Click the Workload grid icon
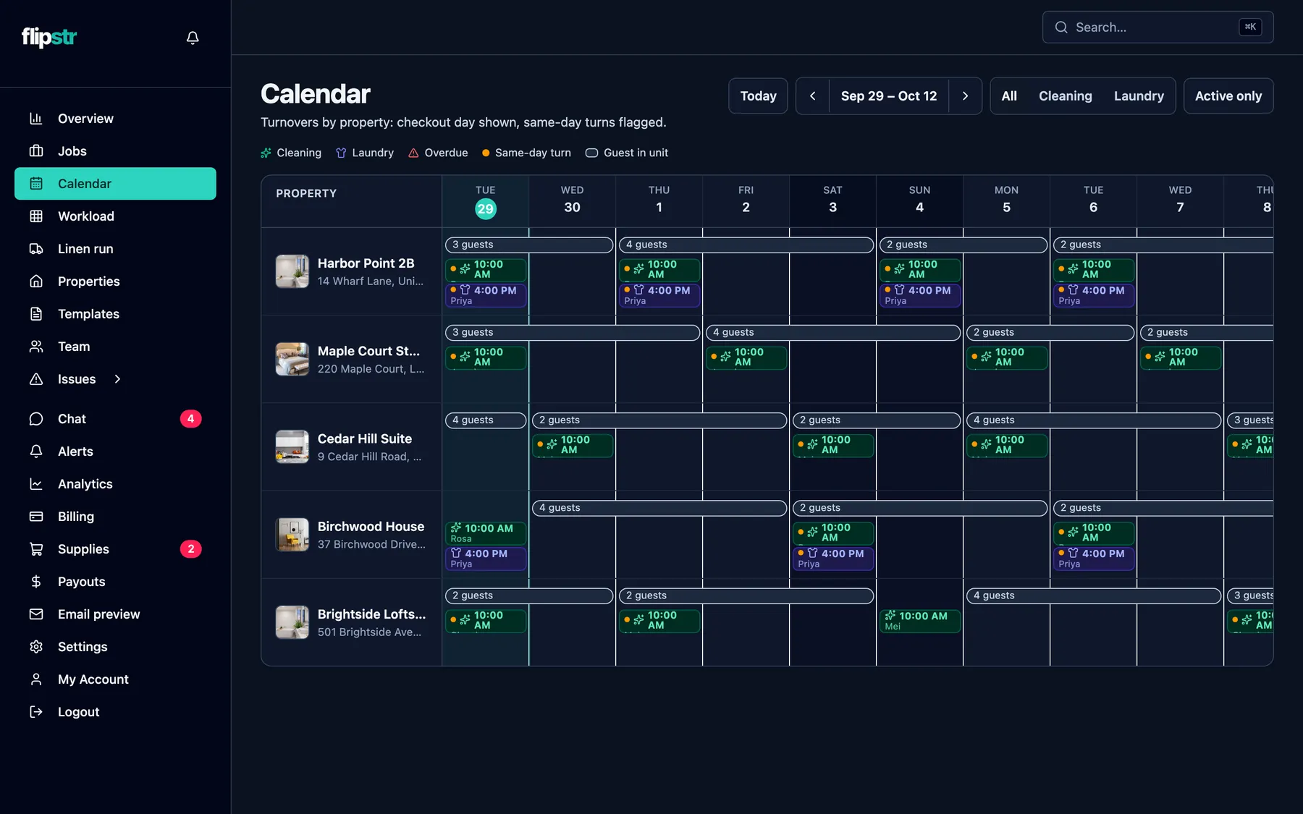The height and width of the screenshot is (814, 1303). coord(36,216)
